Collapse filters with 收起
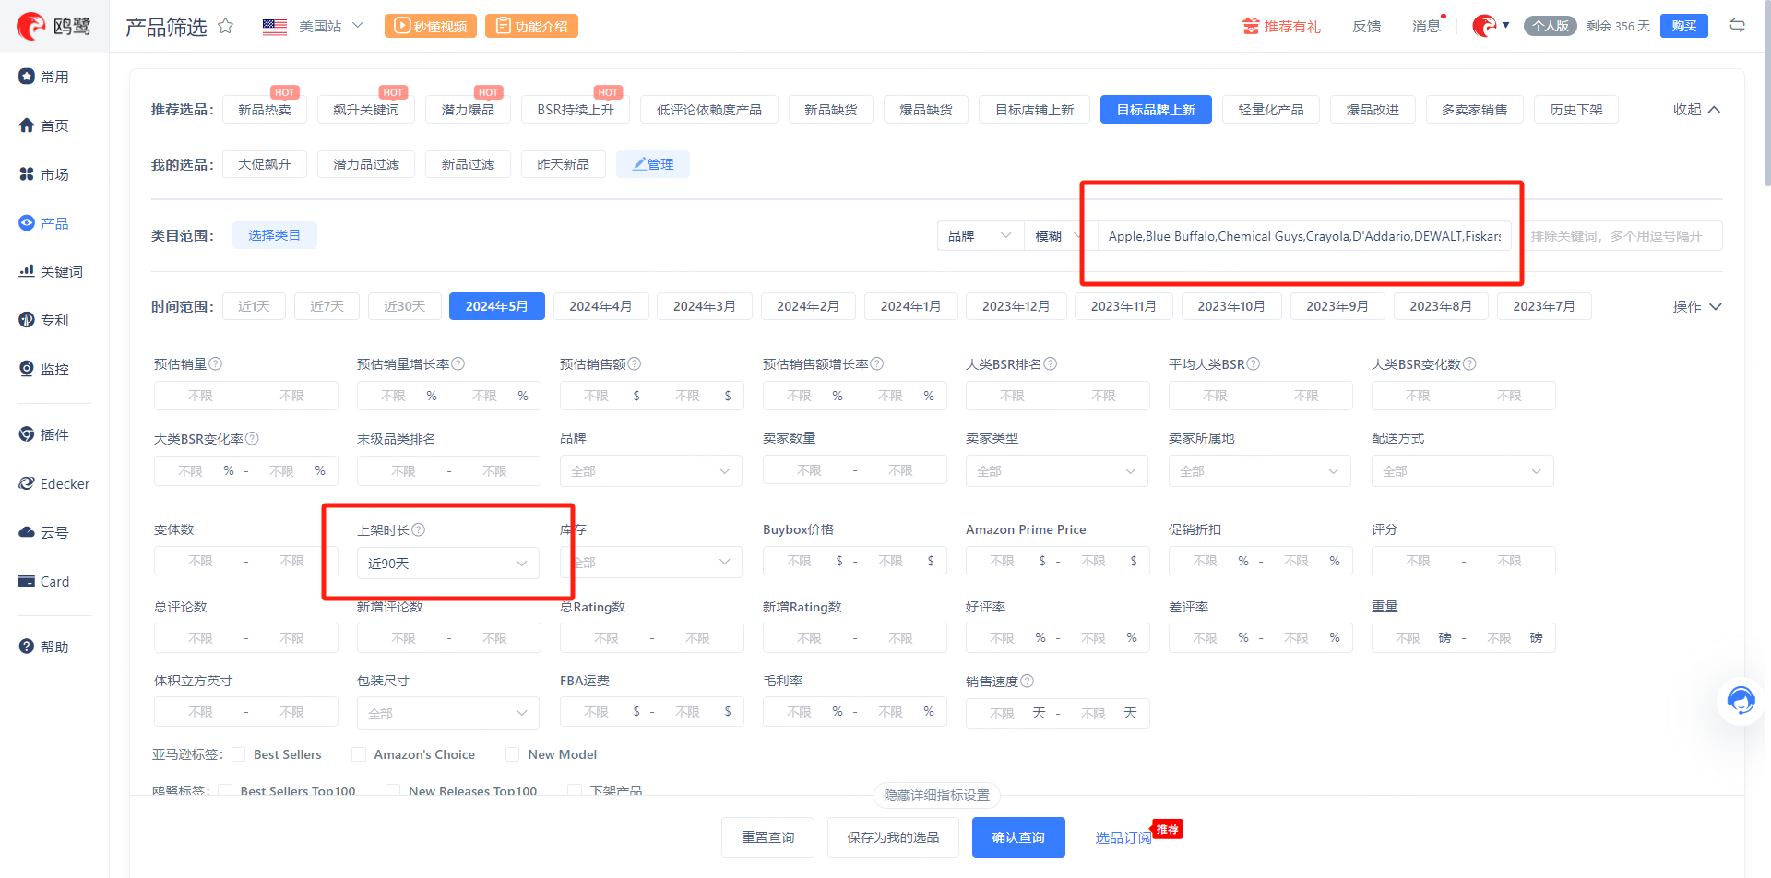The width and height of the screenshot is (1771, 878). [1697, 110]
